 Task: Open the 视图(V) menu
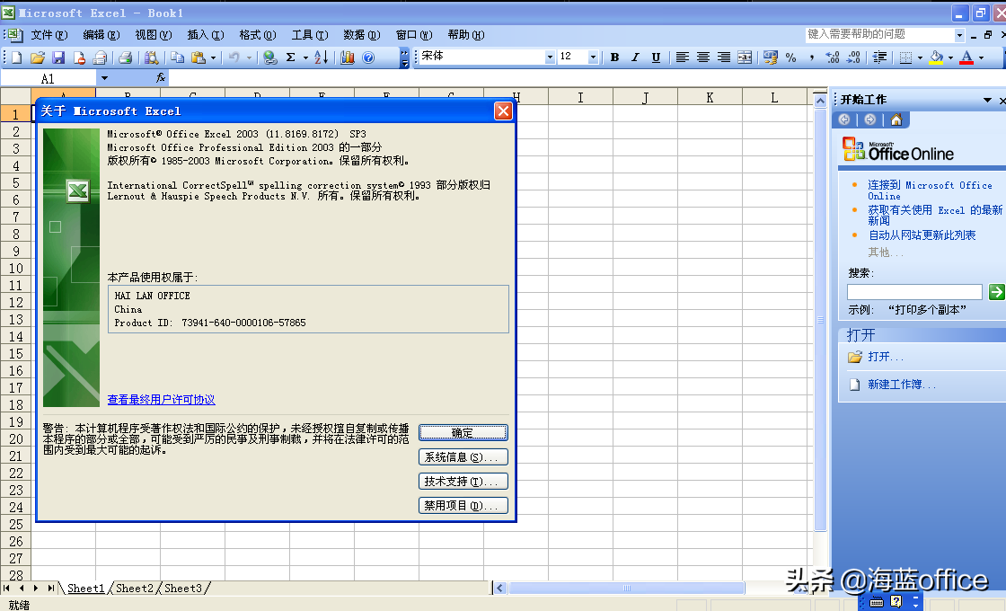tap(153, 35)
